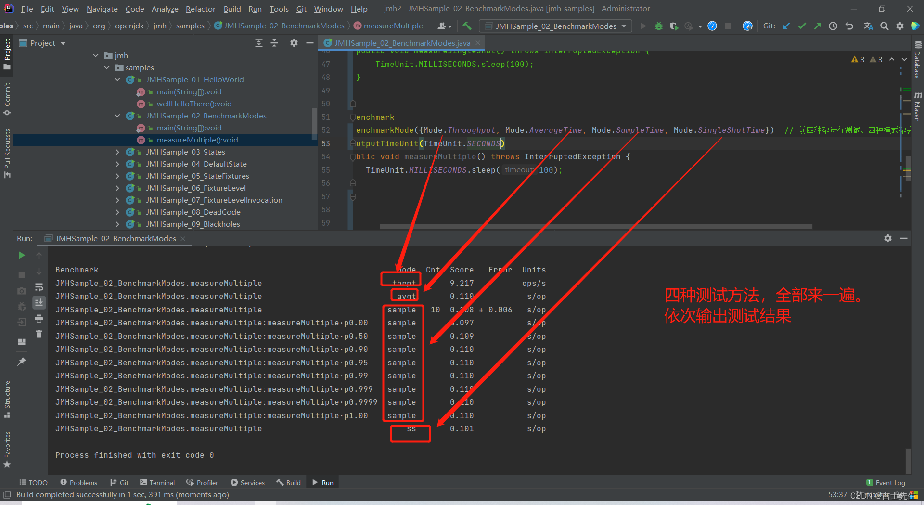The image size is (924, 505).
Task: Click the measureMultiple breadcrumb link
Action: [x=393, y=26]
